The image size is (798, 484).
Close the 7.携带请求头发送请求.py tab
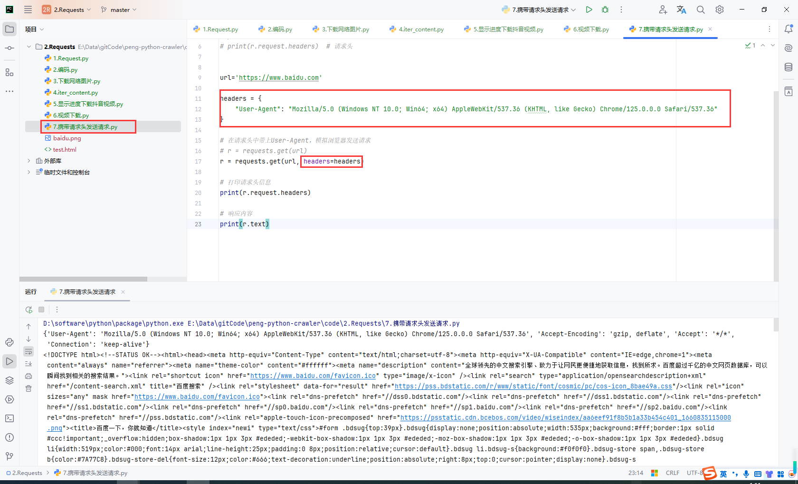(710, 29)
